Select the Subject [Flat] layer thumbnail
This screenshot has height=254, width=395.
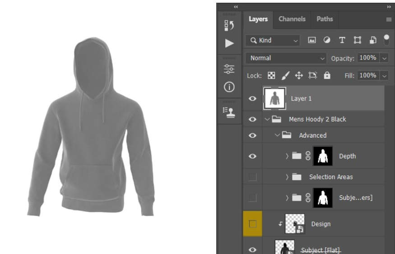click(285, 247)
